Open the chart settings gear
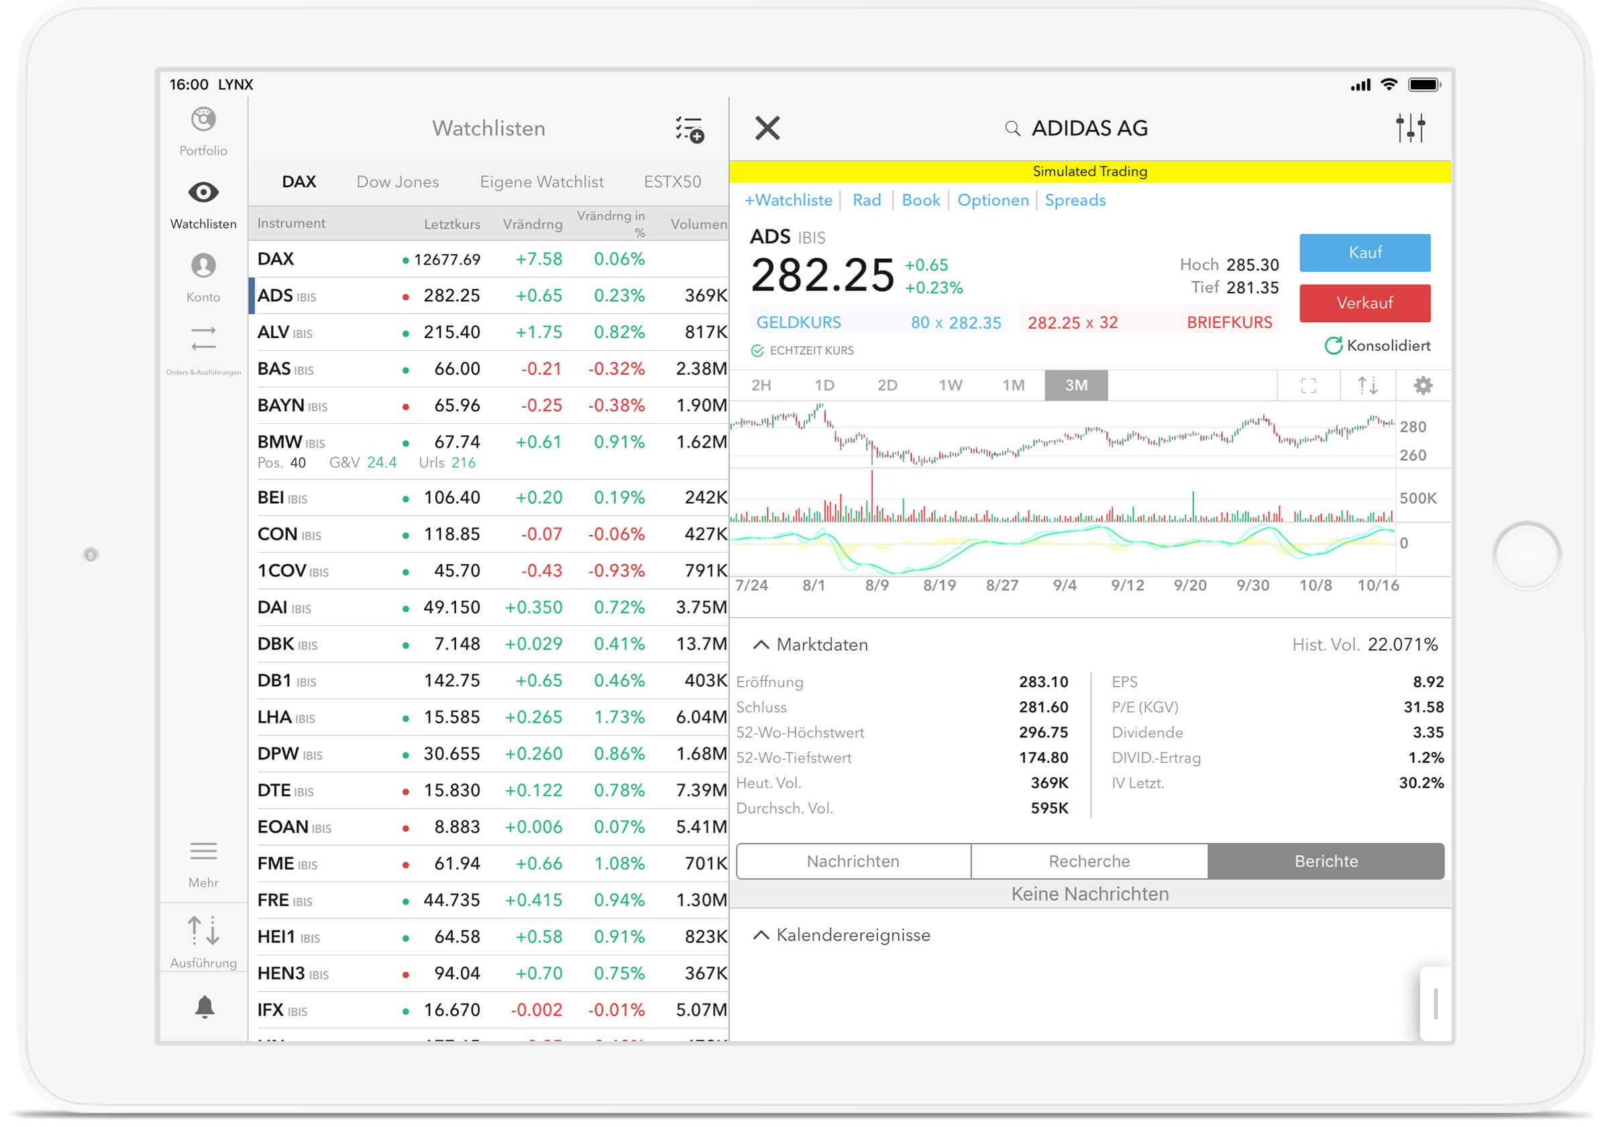This screenshot has width=1610, height=1127. pos(1423,386)
